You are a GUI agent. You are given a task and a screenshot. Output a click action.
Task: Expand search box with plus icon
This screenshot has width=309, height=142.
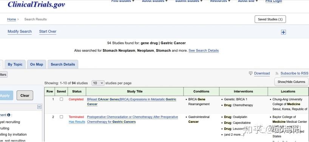pos(283,32)
